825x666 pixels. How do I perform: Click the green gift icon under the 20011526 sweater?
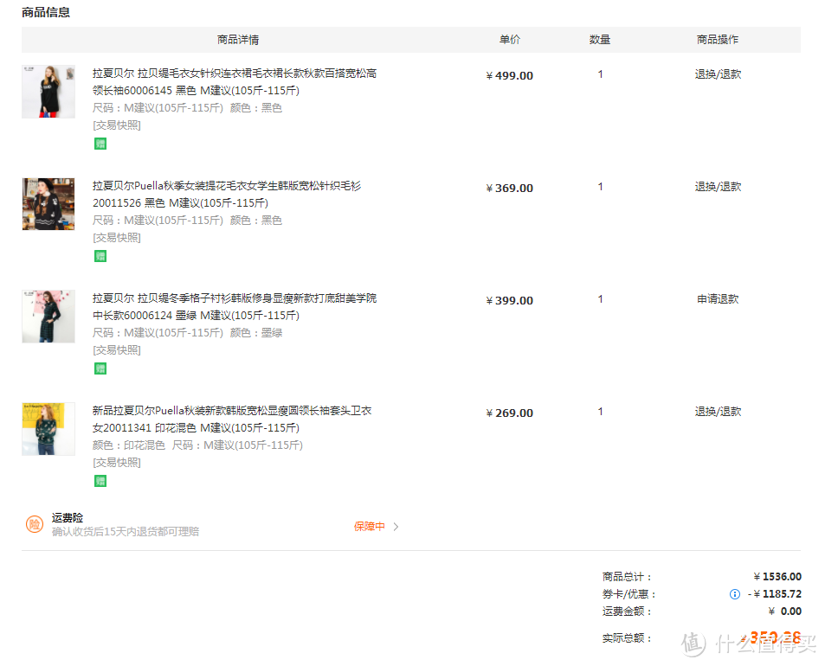(x=100, y=256)
